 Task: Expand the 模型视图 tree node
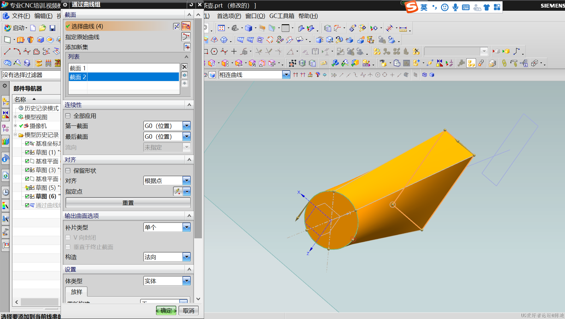click(x=15, y=117)
